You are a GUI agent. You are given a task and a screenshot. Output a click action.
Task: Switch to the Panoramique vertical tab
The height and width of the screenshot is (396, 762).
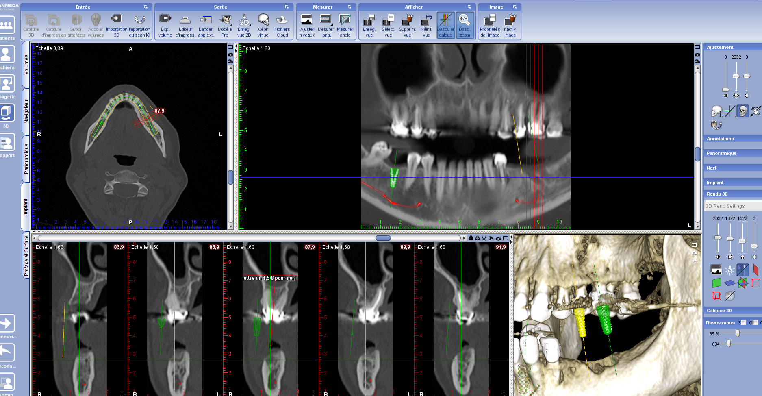pos(26,159)
